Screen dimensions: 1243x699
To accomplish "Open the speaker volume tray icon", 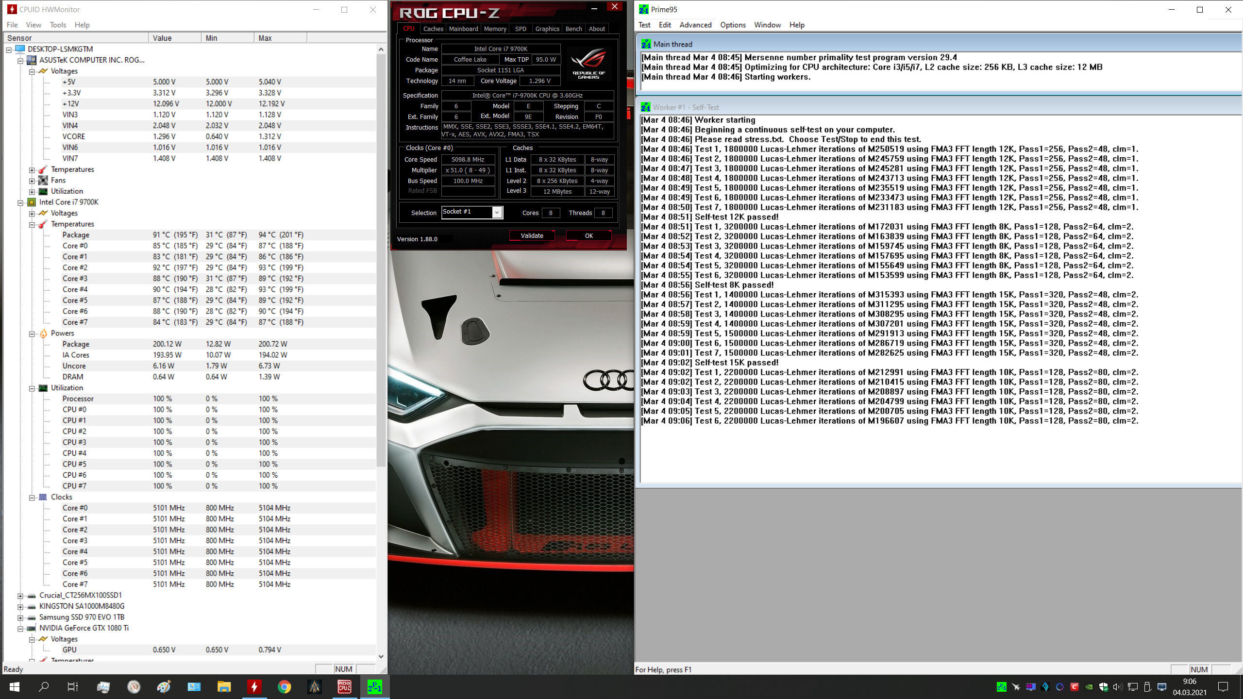I will click(1117, 687).
